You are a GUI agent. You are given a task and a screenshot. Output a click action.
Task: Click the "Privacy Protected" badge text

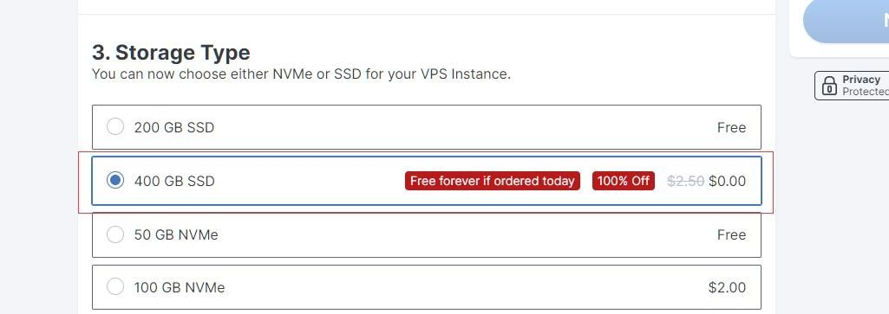866,86
